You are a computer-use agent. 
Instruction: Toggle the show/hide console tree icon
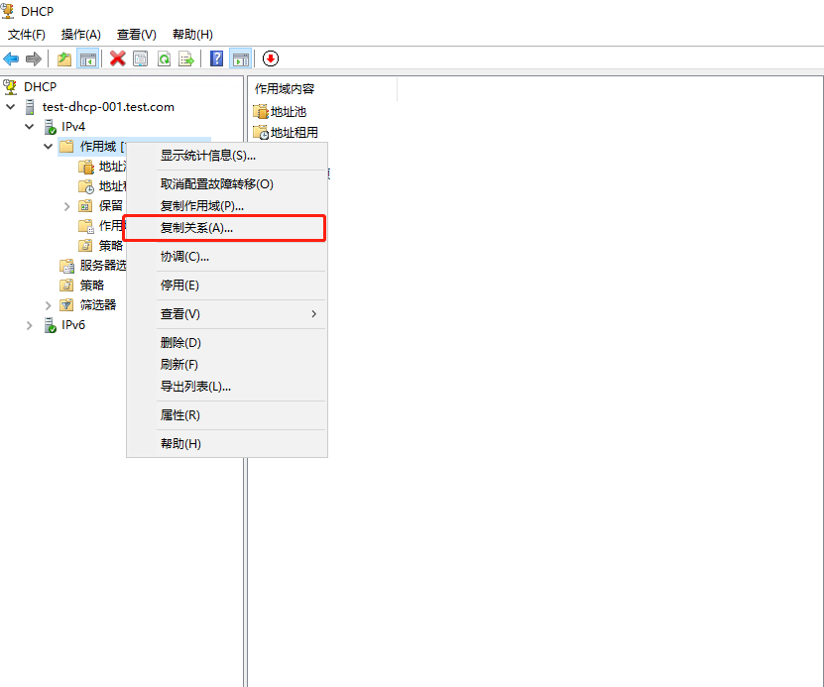(x=88, y=58)
